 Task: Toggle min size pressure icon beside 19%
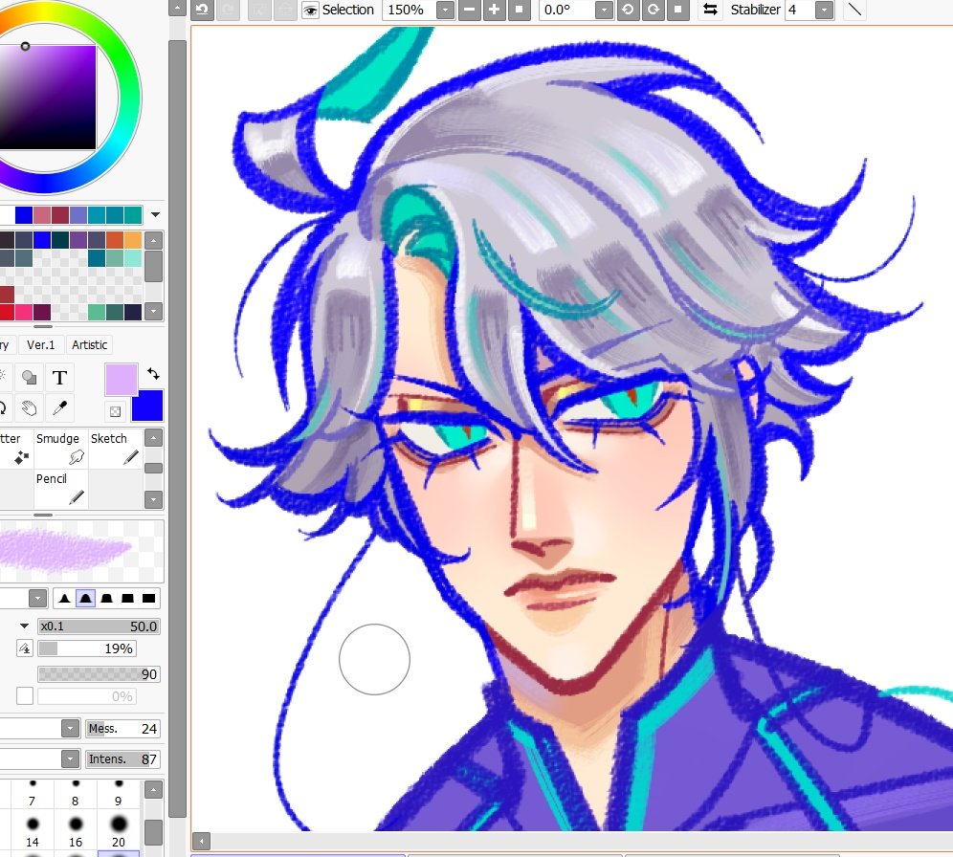[x=24, y=648]
